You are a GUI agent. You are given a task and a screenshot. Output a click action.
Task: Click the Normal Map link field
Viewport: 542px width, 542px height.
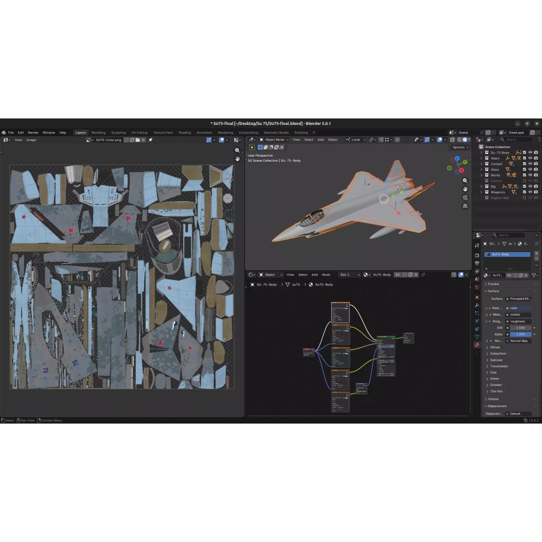(518, 341)
